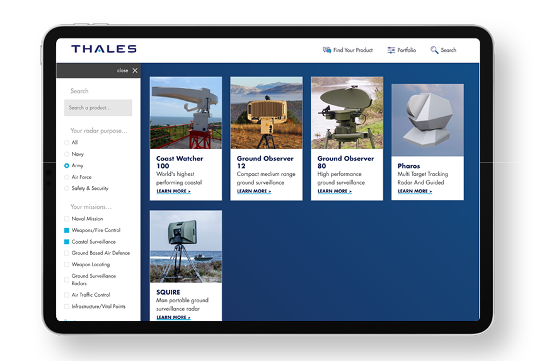This screenshot has width=537, height=361.
Task: Click the Ground Observer 12 title
Action: coord(265,162)
